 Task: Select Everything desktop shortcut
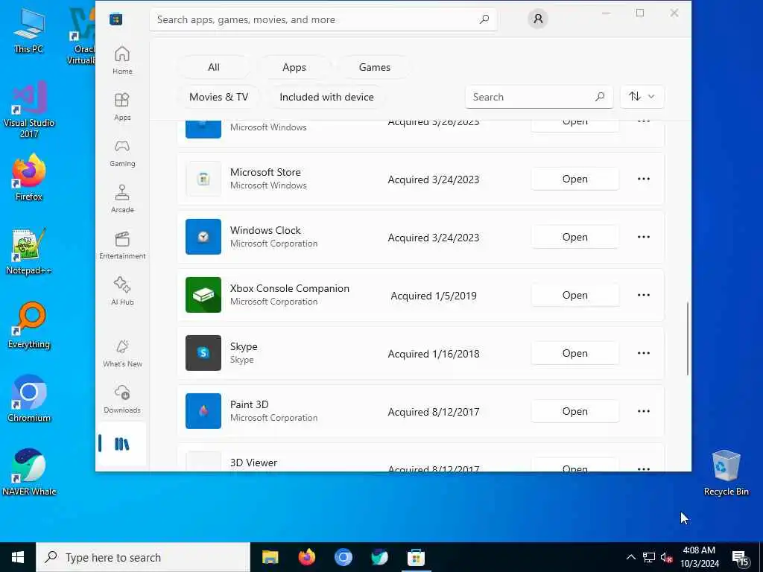(29, 325)
